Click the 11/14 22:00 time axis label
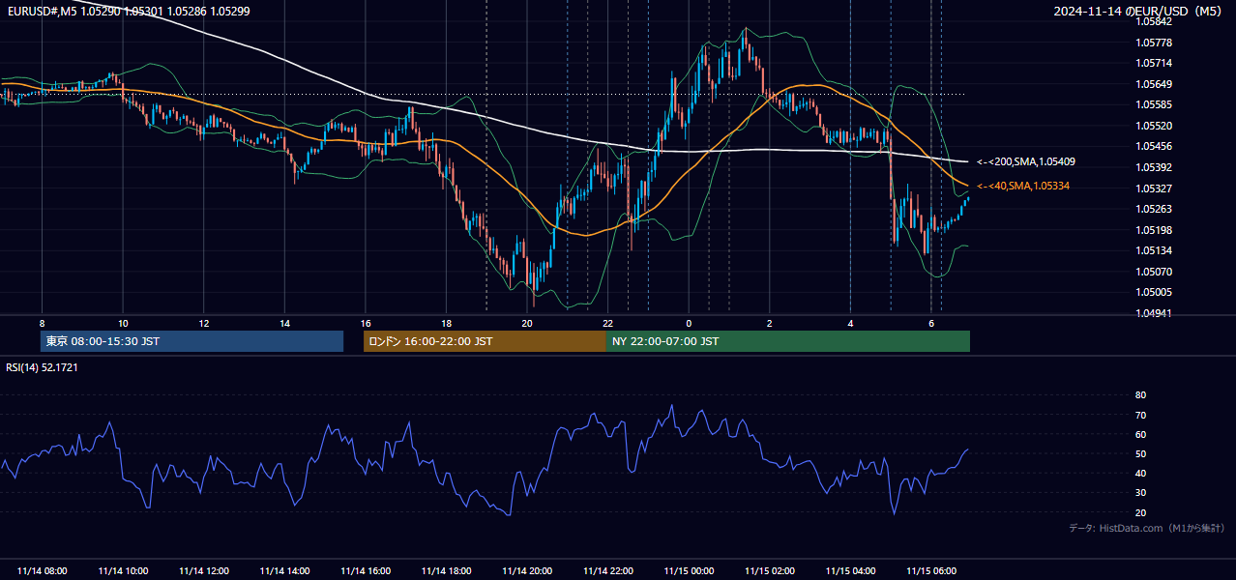Screen dimensions: 1236x580 (608, 571)
